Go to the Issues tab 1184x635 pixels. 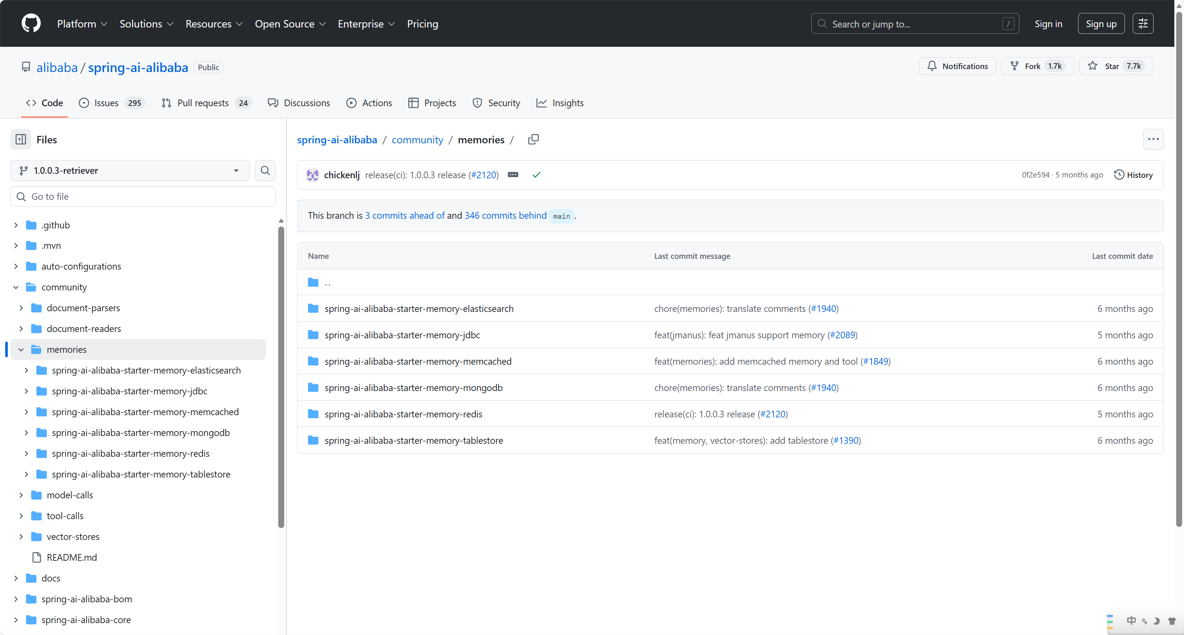[106, 103]
